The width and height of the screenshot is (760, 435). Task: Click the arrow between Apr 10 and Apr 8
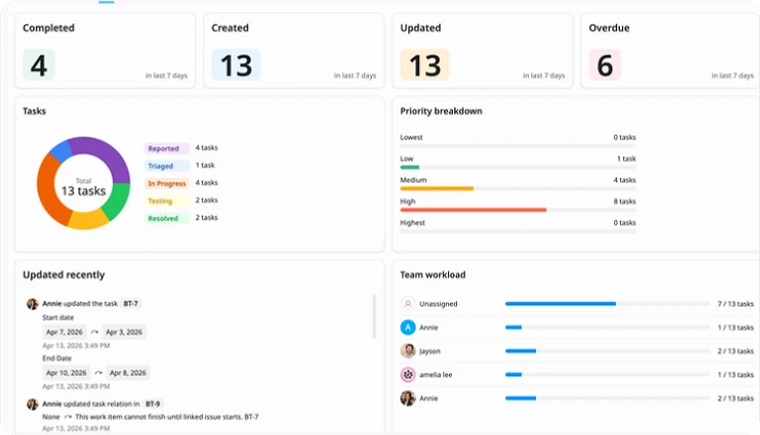[99, 373]
